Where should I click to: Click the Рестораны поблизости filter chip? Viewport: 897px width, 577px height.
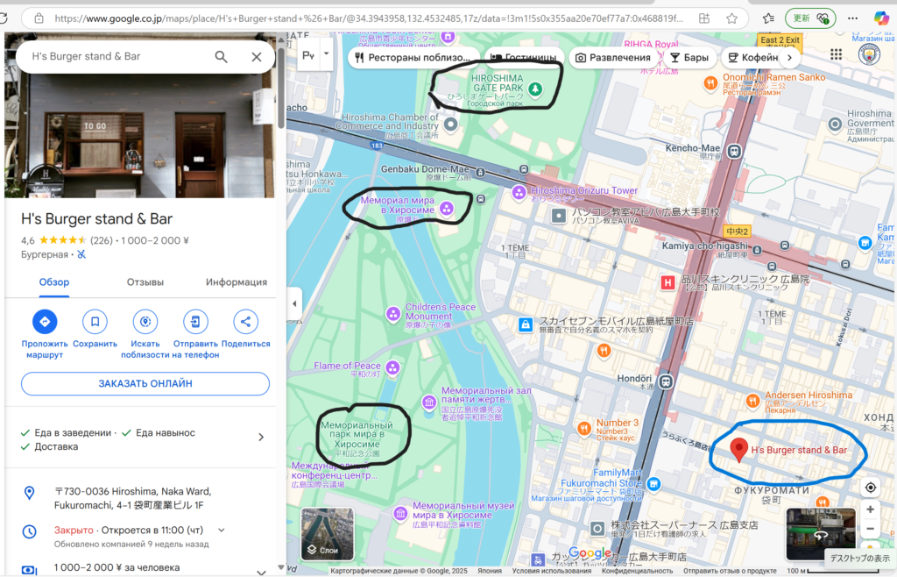413,58
